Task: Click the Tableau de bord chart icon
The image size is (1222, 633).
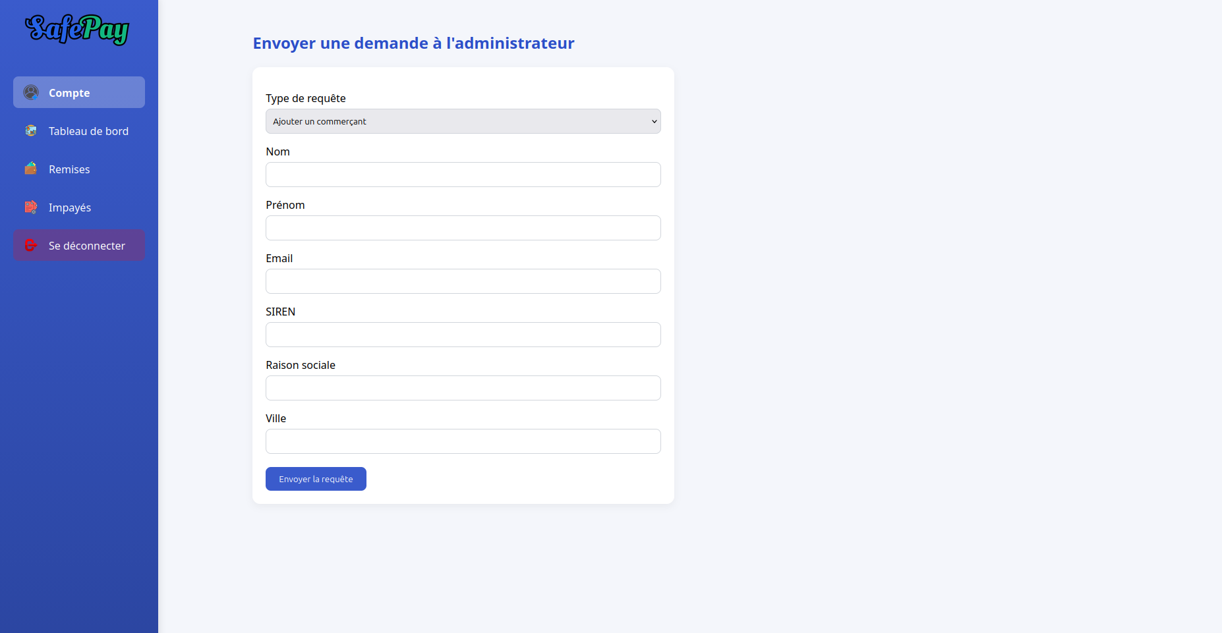Action: (x=31, y=130)
